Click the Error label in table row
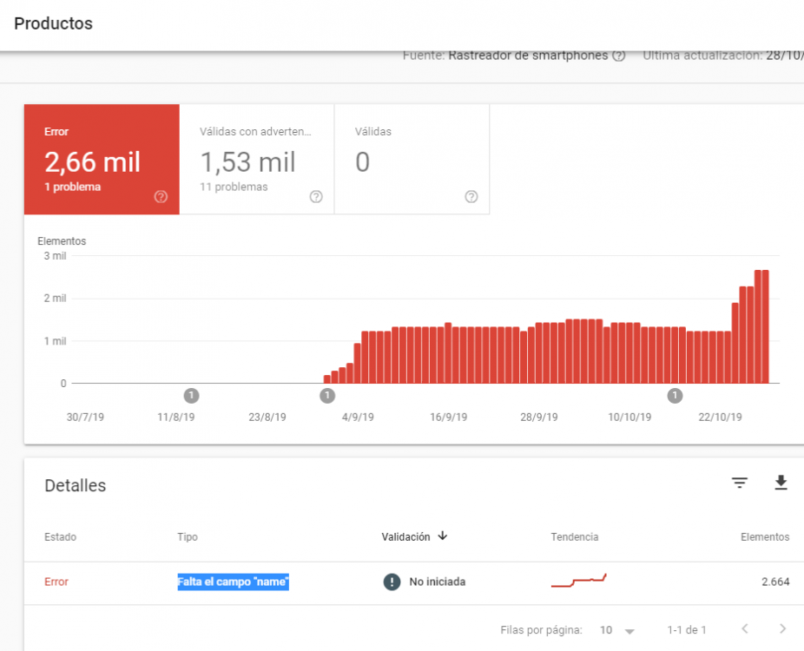Viewport: 804px width, 651px height. (56, 582)
